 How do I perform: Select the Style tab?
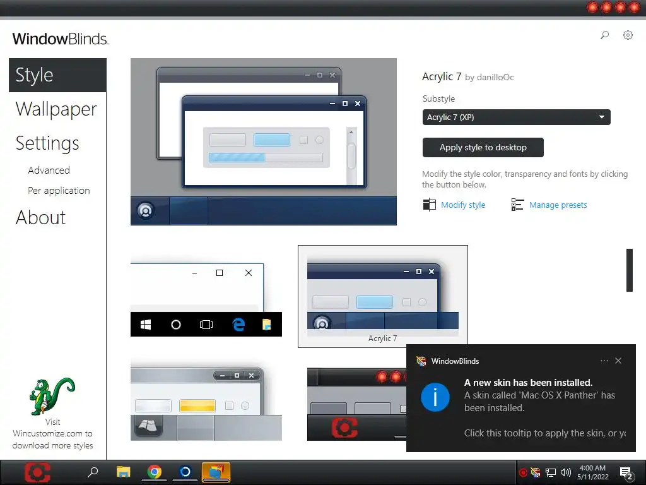click(x=57, y=75)
